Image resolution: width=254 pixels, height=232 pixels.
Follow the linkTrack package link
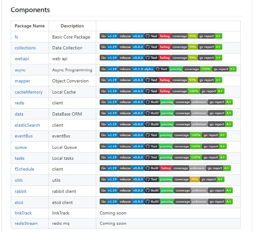click(23, 213)
